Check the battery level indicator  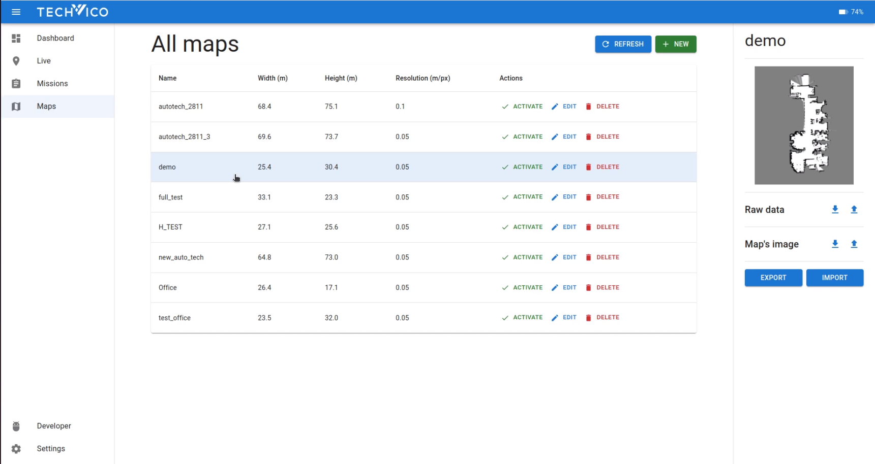(851, 12)
